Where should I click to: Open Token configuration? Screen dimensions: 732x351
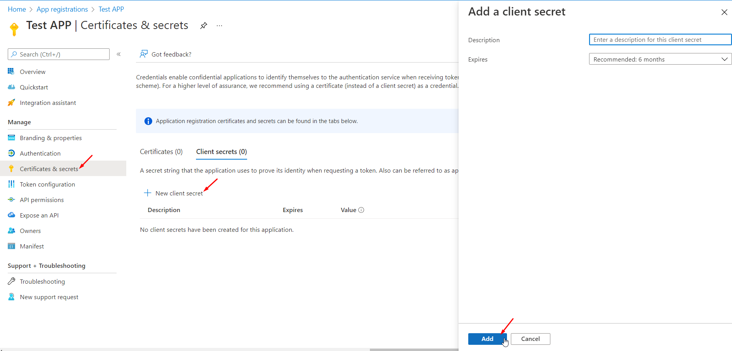coord(48,185)
